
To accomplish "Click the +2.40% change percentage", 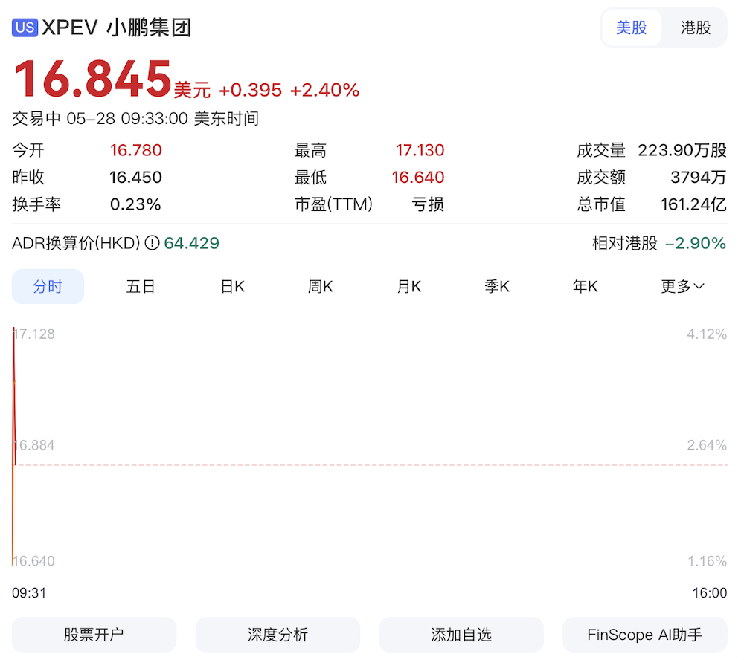I will 324,90.
